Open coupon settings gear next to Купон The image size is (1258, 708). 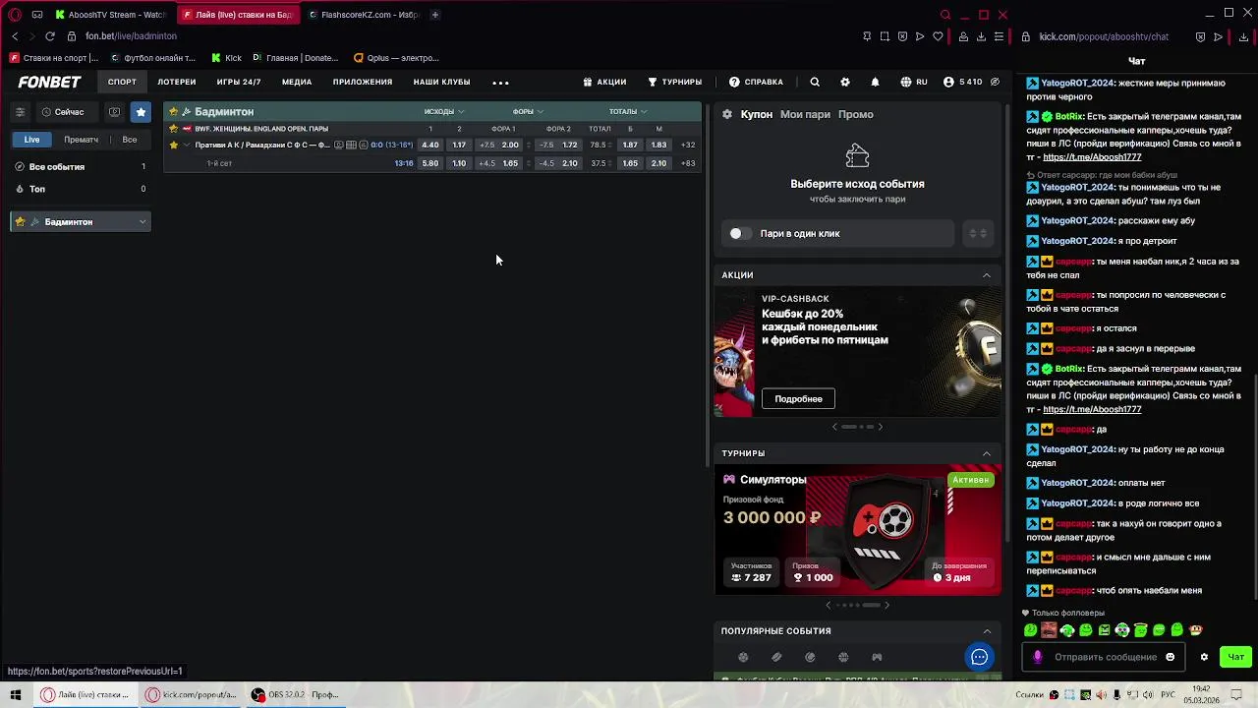[x=727, y=114]
